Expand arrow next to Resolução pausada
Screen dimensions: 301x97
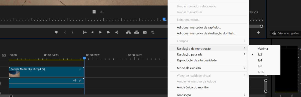(245, 54)
